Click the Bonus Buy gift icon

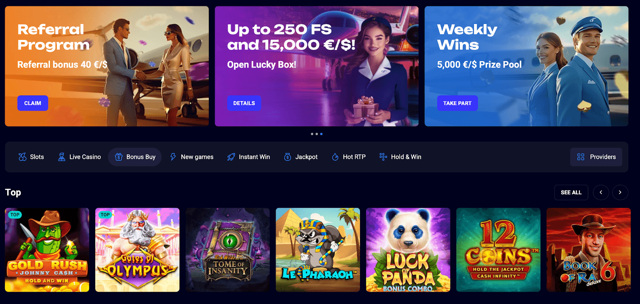pos(119,157)
